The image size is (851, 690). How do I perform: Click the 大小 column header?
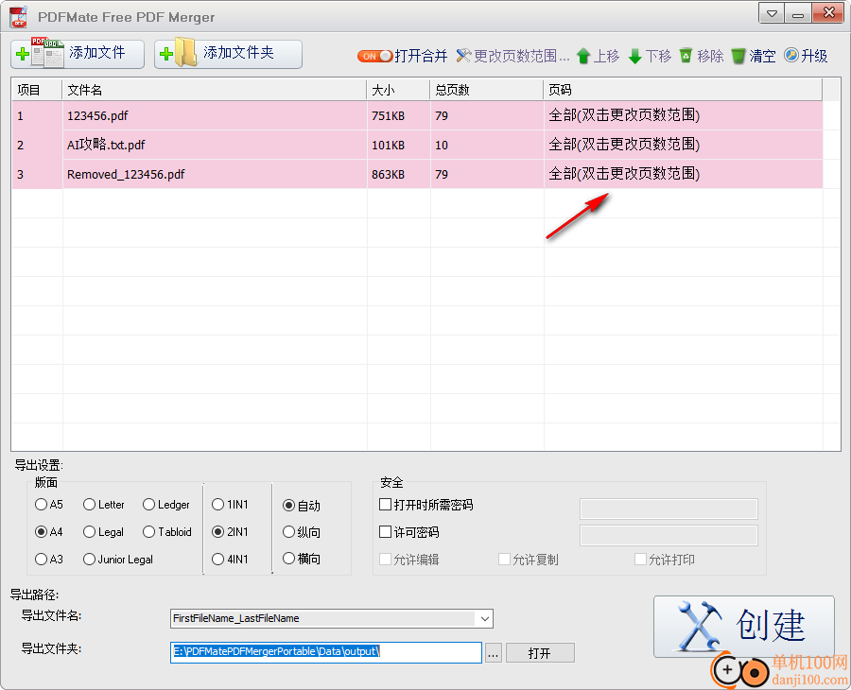pos(399,90)
